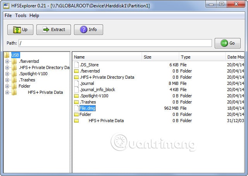Click the Extract button
Screen dimensions: 248x176
point(53,29)
